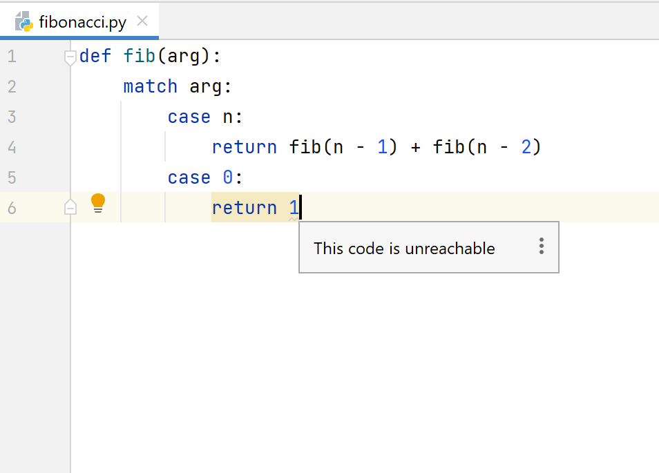Place the caret after 'return 1' on line 6
This screenshot has width=659, height=473.
pos(300,207)
